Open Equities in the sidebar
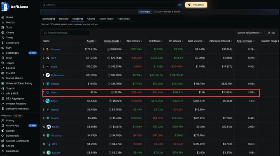 pyautogui.click(x=11, y=68)
